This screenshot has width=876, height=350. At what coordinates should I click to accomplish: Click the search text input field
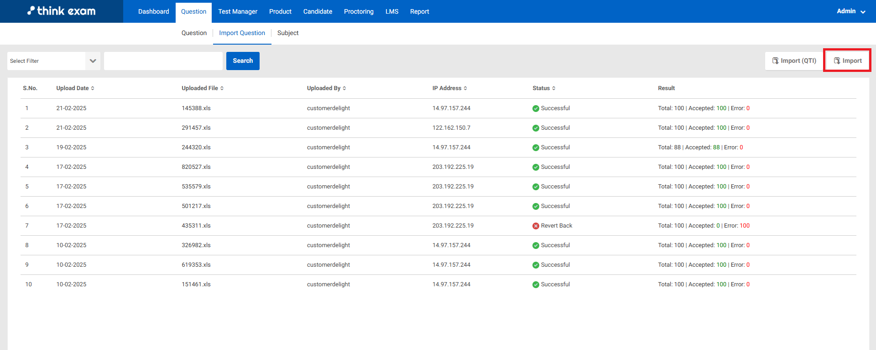click(x=163, y=61)
